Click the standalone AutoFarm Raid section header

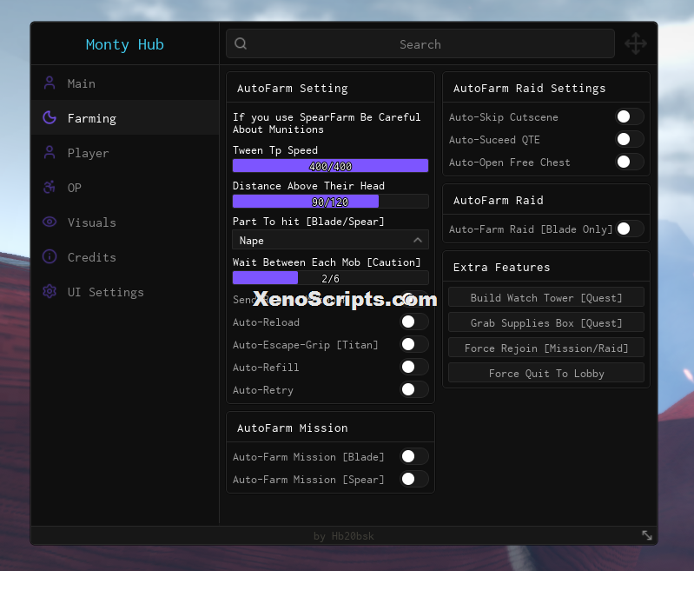click(499, 200)
